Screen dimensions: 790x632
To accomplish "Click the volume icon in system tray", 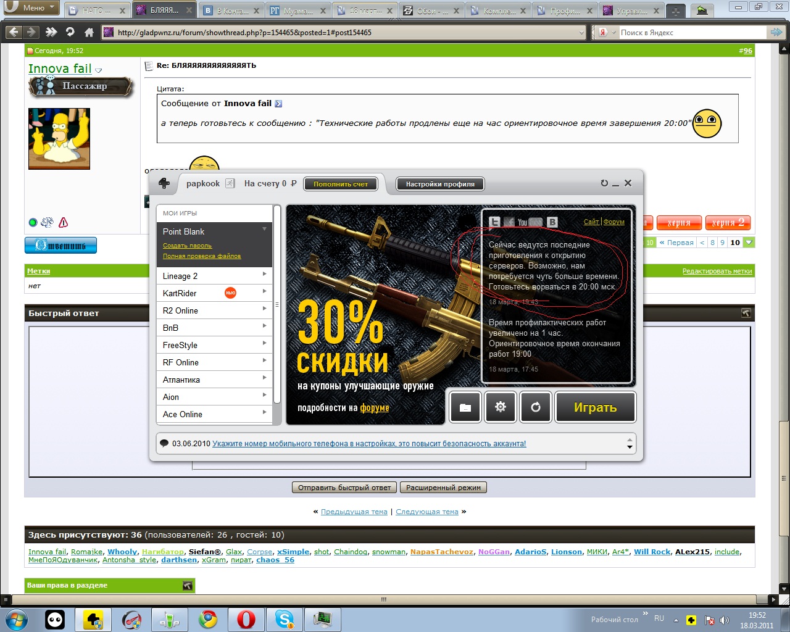I will click(x=725, y=620).
